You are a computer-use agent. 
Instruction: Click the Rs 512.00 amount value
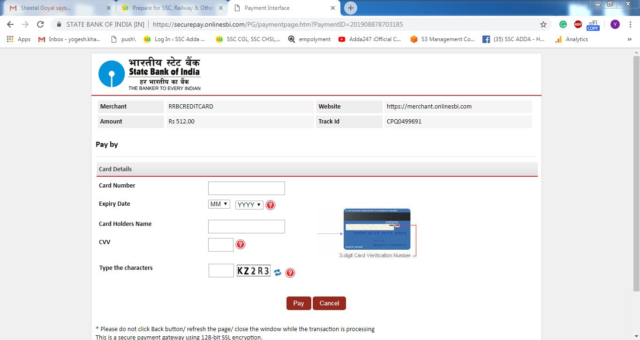pos(181,121)
